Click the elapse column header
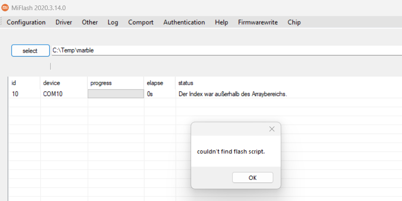Image resolution: width=402 pixels, height=201 pixels. click(154, 83)
